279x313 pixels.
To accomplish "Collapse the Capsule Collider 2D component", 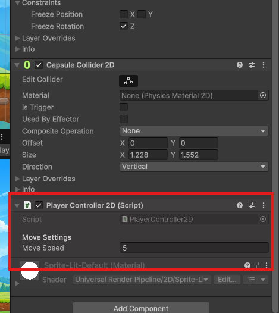I will (17, 65).
